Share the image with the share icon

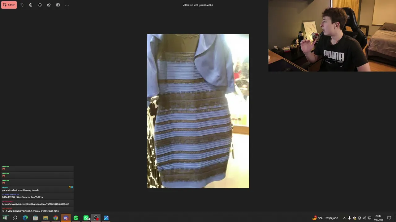49,5
